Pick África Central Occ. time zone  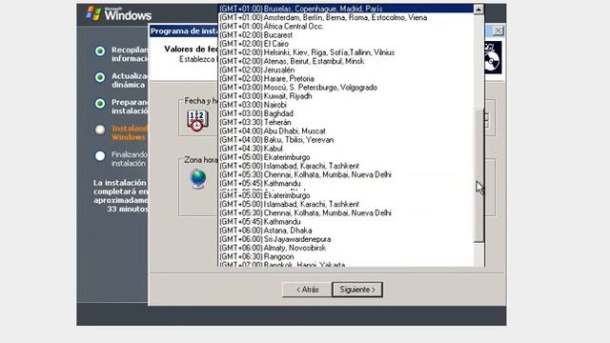(345, 26)
